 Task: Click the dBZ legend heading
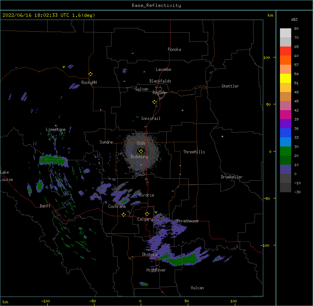[x=294, y=19]
